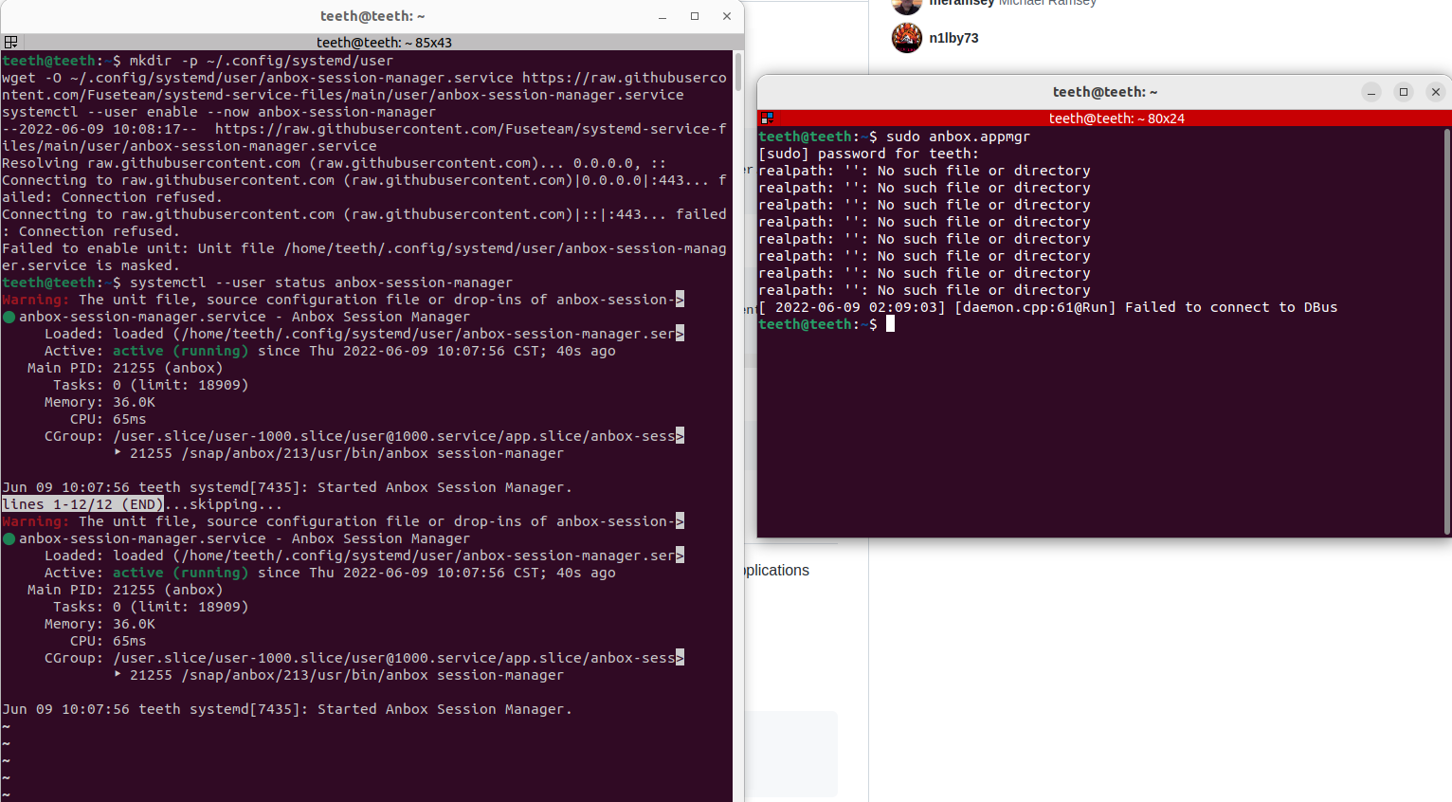Maximize the left terminal window
1452x802 pixels.
click(694, 16)
